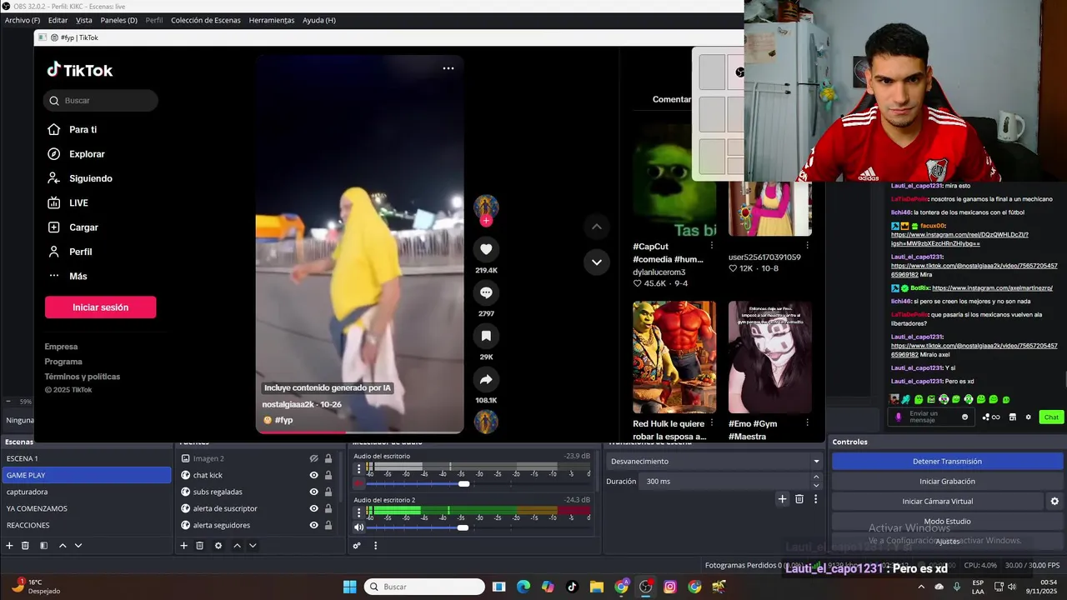This screenshot has width=1067, height=600.
Task: Open OBS Studio from the taskbar
Action: click(646, 587)
